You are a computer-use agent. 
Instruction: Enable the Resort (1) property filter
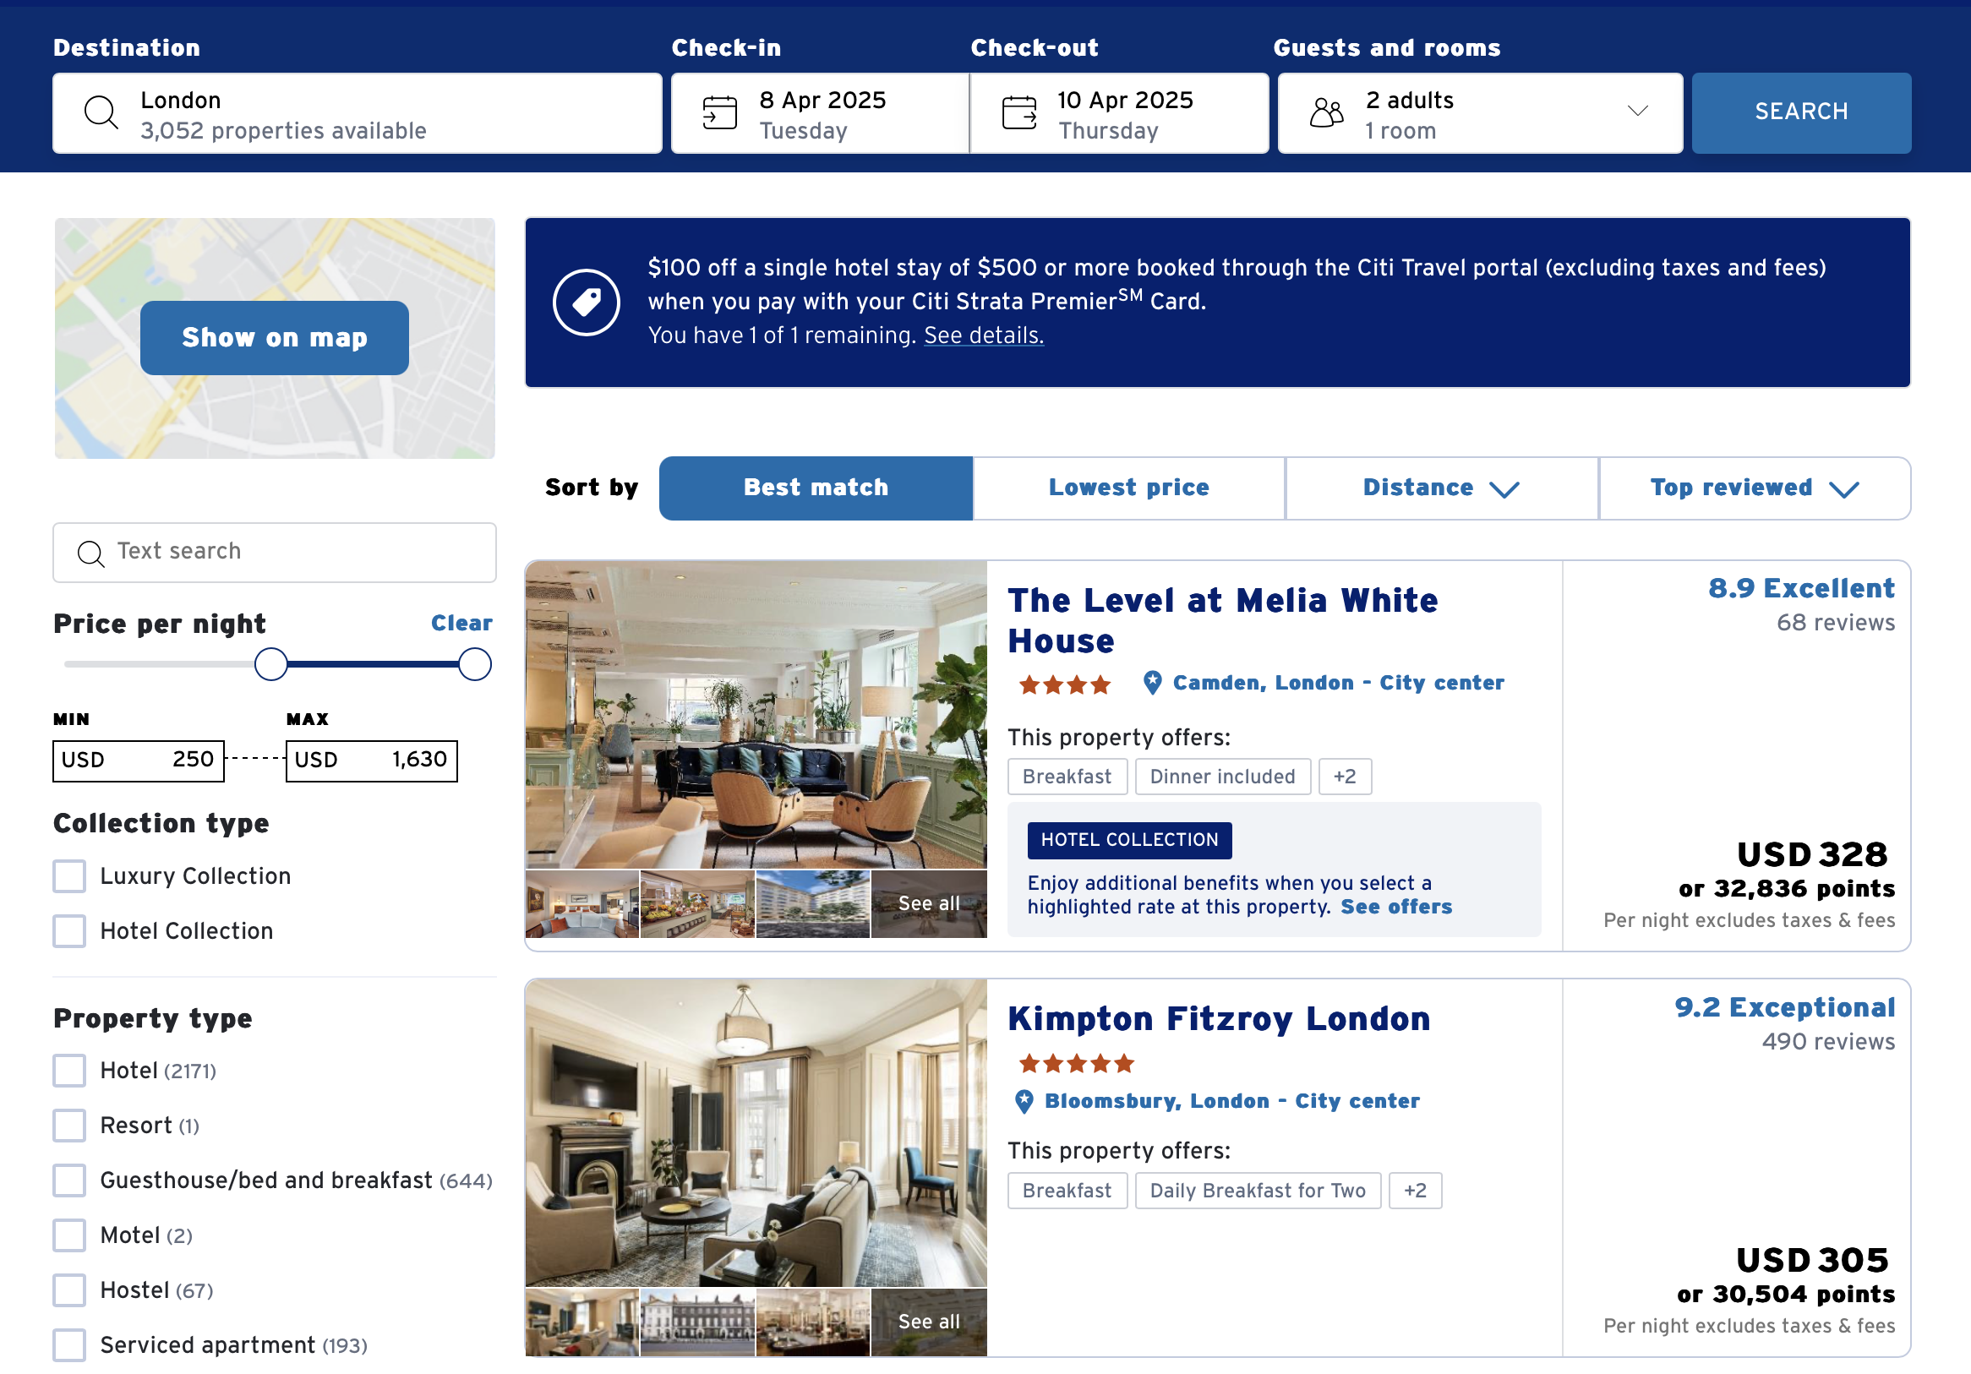point(69,1125)
